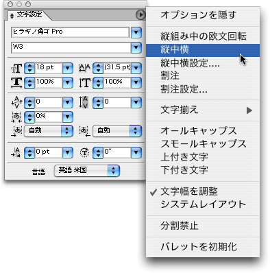Screen dimensions: 270x273
Task: Click the baseline shift icon
Action: (16, 152)
